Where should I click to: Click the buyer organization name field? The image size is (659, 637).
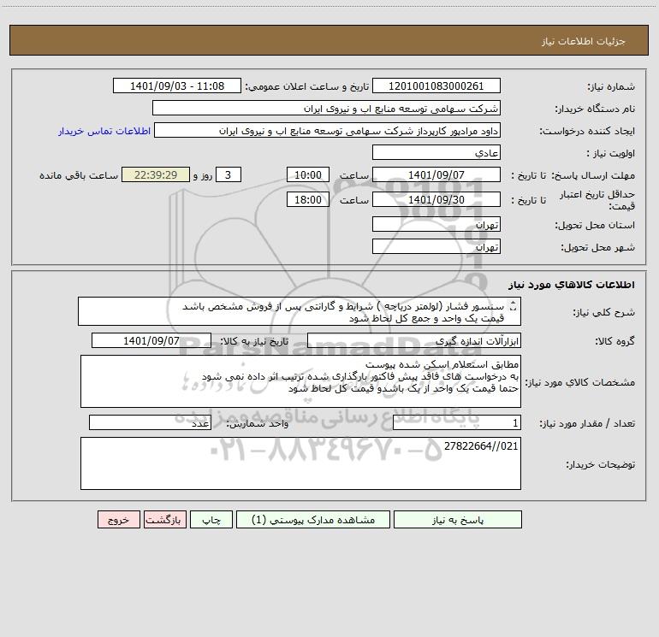coord(326,108)
